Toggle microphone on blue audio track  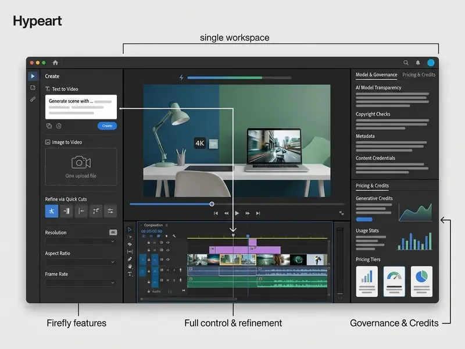coord(181,270)
